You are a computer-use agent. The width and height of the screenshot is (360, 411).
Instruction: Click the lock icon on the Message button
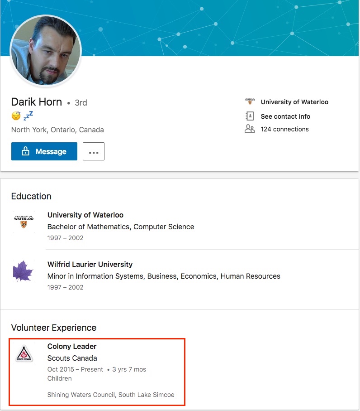25,151
